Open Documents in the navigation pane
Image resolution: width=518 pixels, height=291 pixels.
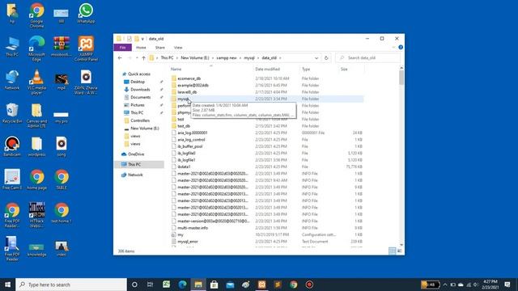click(x=140, y=97)
